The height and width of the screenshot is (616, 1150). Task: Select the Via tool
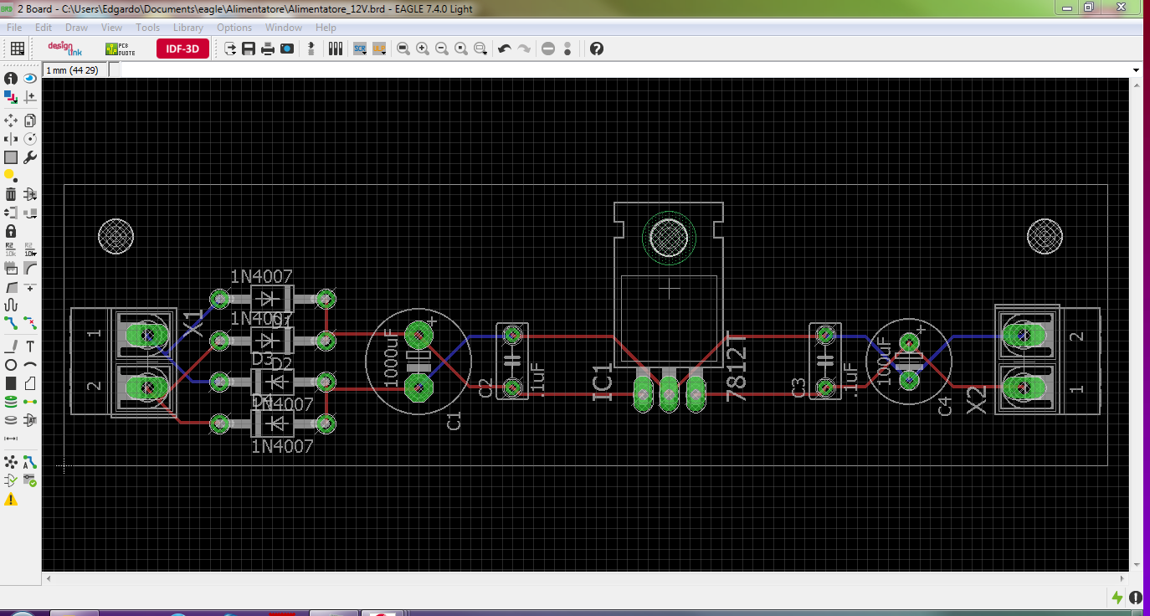point(11,402)
